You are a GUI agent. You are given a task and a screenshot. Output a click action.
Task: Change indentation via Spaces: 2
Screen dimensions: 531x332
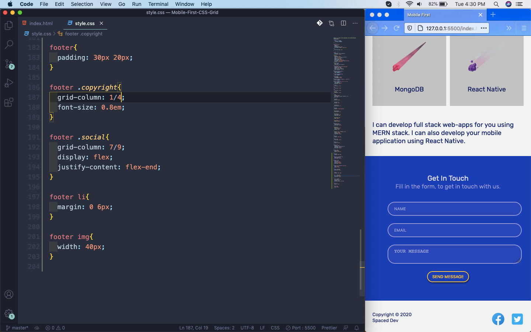point(224,328)
